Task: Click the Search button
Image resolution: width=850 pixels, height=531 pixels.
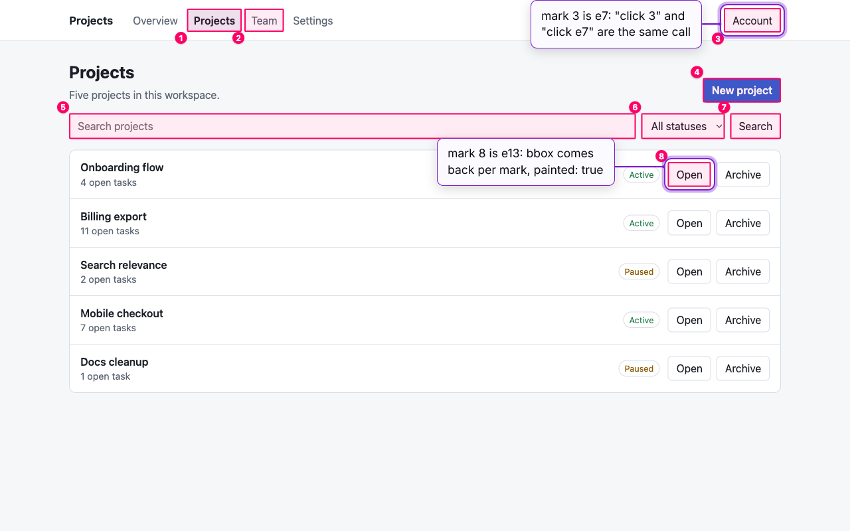Action: [x=755, y=126]
